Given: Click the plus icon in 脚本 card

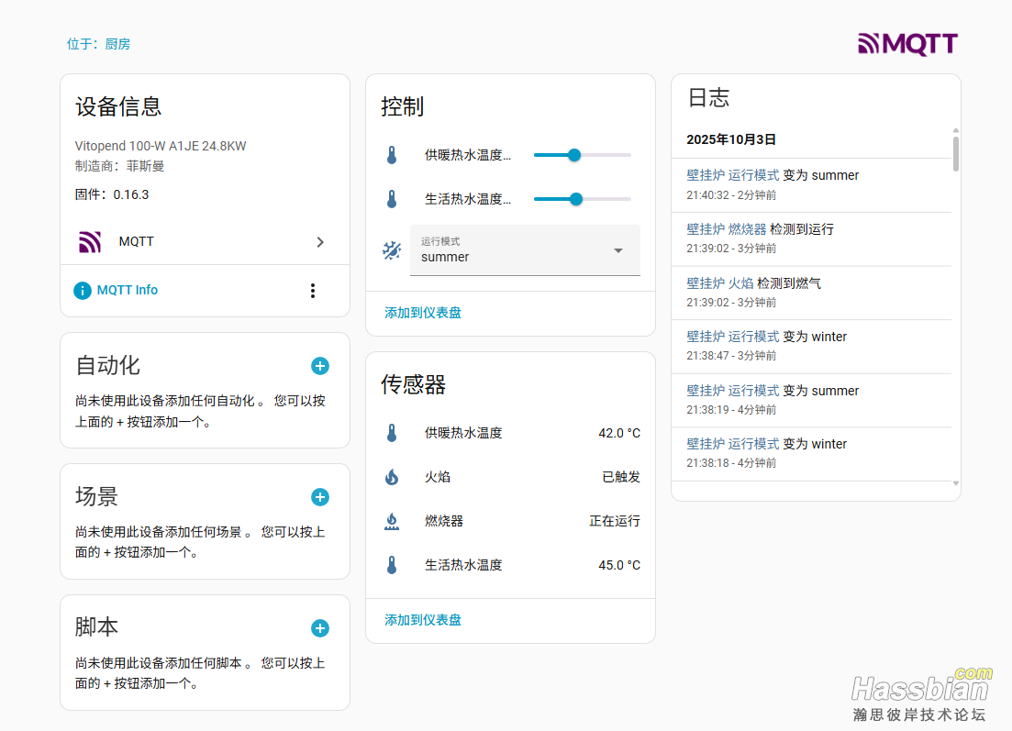Looking at the screenshot, I should [x=320, y=628].
